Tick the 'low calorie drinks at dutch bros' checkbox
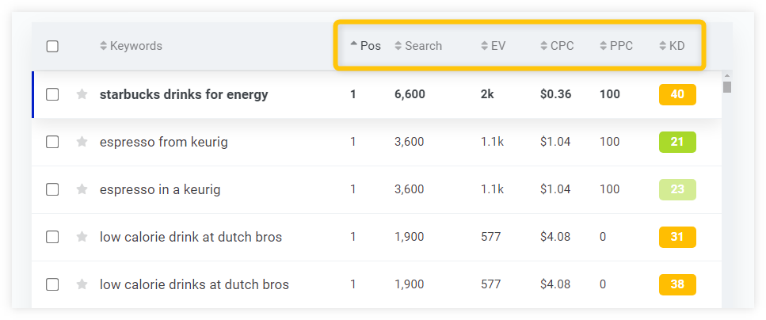 (x=52, y=284)
